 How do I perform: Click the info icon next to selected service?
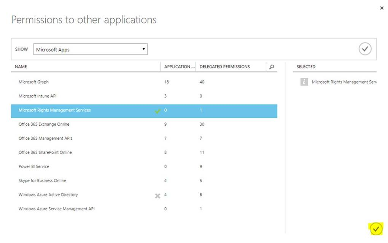[x=304, y=82]
